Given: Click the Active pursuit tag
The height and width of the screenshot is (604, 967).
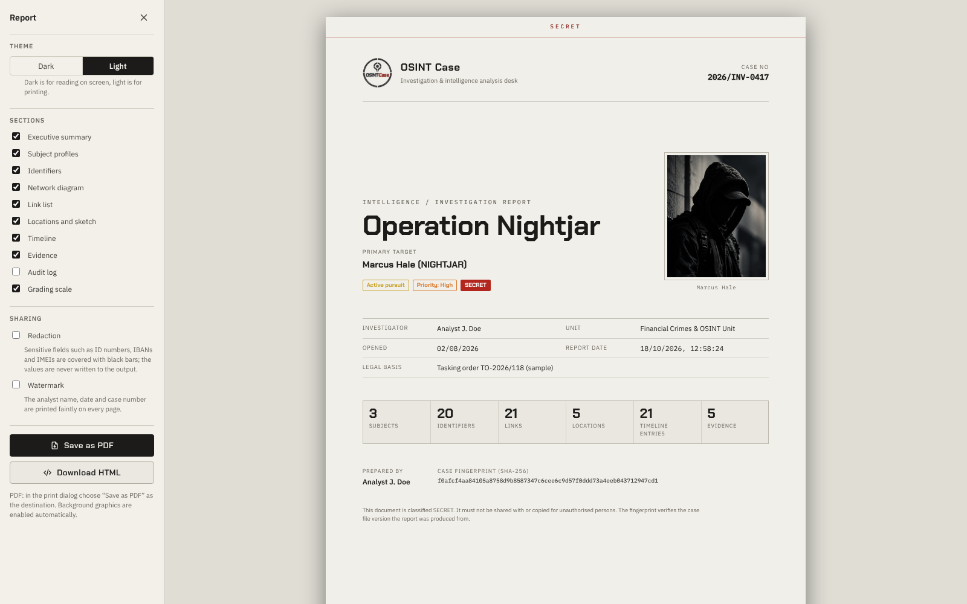Looking at the screenshot, I should coord(386,285).
